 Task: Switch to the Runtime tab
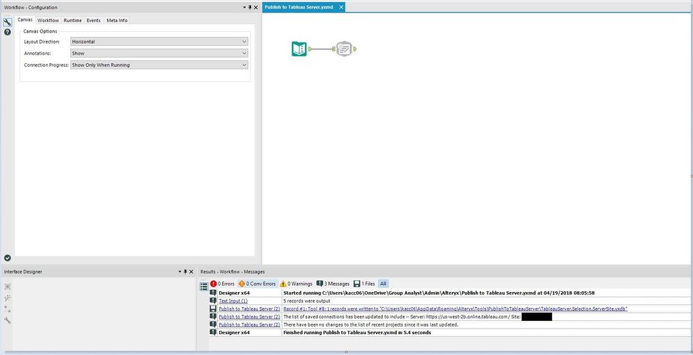(x=72, y=20)
